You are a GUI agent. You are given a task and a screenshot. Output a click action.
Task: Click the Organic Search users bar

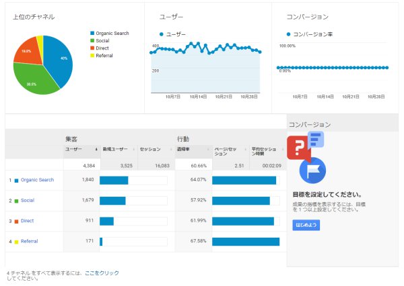tap(114, 181)
